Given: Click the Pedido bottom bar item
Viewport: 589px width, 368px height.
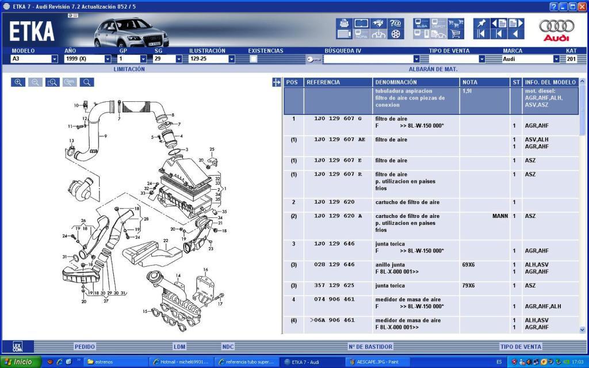Looking at the screenshot, I should tap(85, 347).
